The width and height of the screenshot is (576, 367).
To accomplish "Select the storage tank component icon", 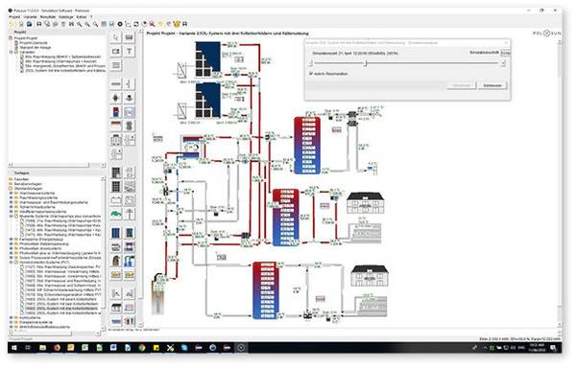I will pyautogui.click(x=116, y=112).
